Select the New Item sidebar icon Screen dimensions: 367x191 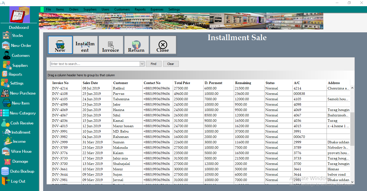click(19, 103)
